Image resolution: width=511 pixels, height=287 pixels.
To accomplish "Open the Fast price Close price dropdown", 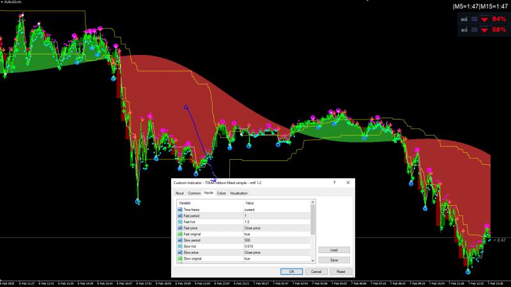I will (275, 228).
